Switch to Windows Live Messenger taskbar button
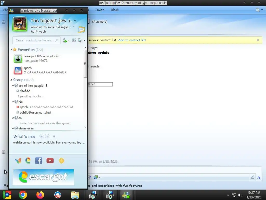The width and height of the screenshot is (266, 200). 126,195
